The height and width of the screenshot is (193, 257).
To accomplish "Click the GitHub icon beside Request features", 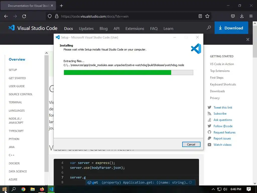I will [x=209, y=132].
